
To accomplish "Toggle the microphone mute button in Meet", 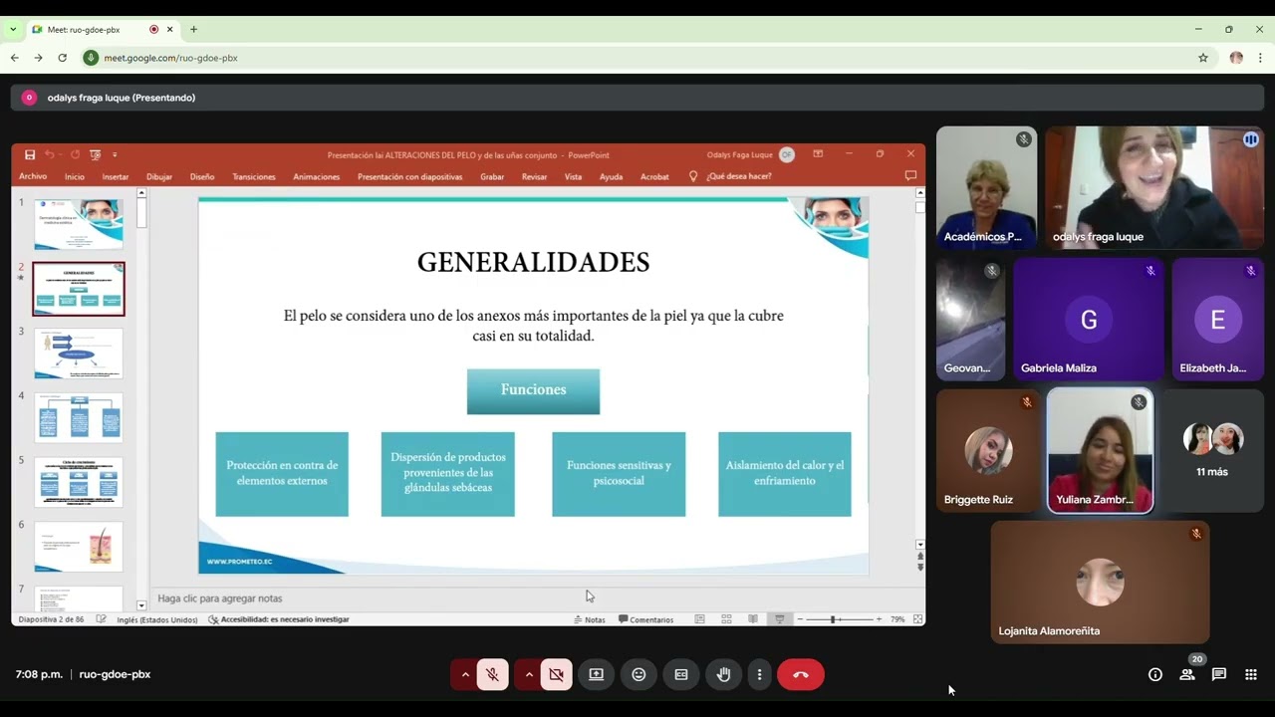I will click(x=492, y=674).
